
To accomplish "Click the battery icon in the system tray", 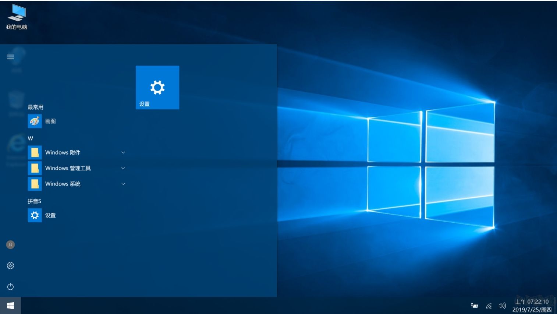I will click(474, 306).
